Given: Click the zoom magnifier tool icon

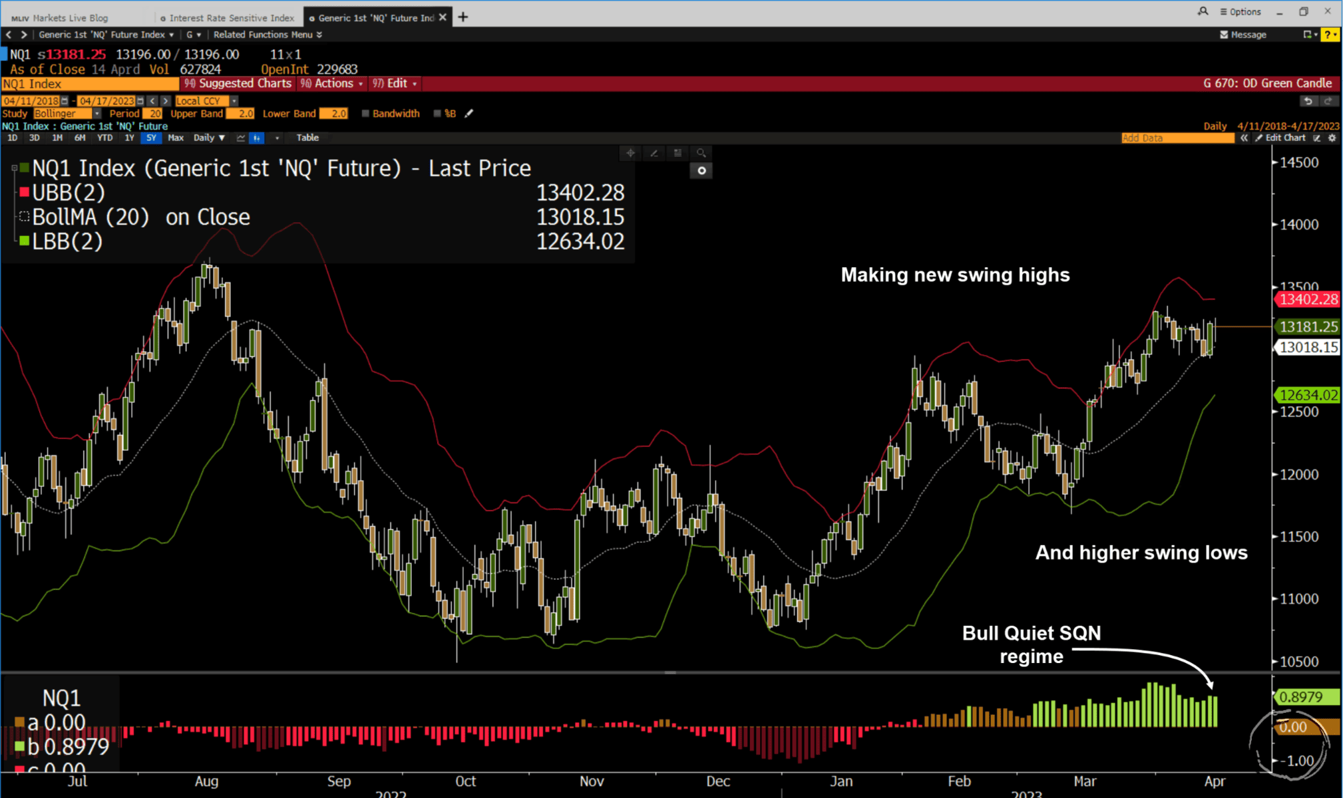Looking at the screenshot, I should click(x=701, y=153).
